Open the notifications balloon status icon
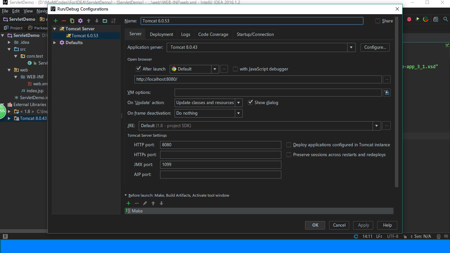Screen dimensions: 450x253 click(x=446, y=236)
